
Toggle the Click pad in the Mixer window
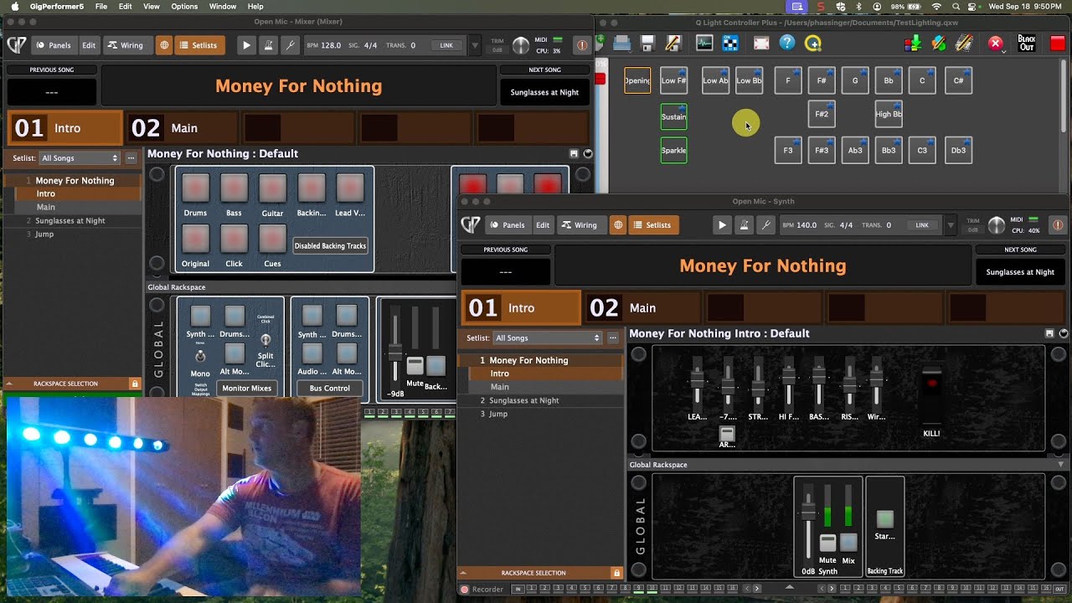coord(234,239)
